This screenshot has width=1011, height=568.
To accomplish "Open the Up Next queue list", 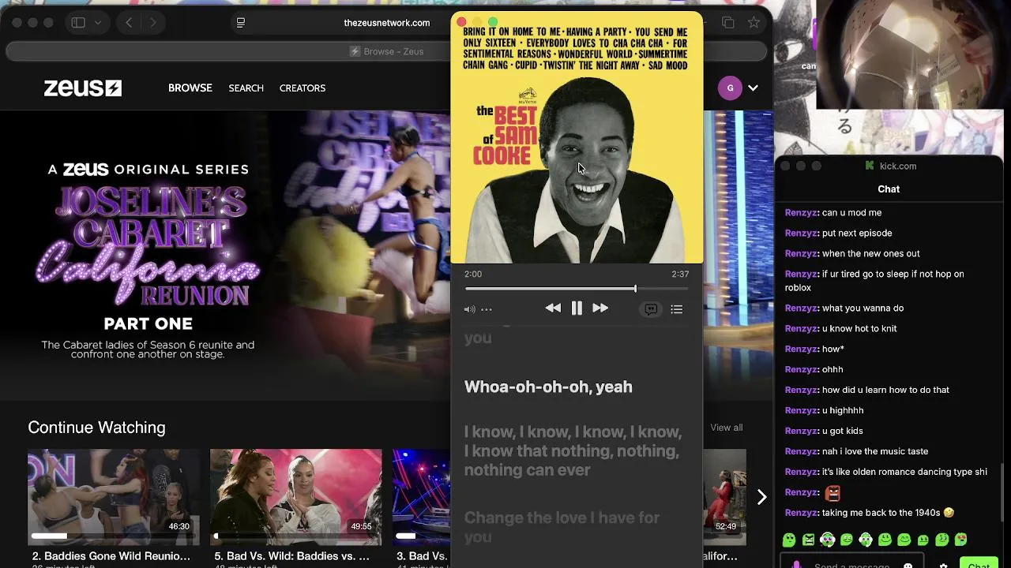I will click(x=677, y=309).
